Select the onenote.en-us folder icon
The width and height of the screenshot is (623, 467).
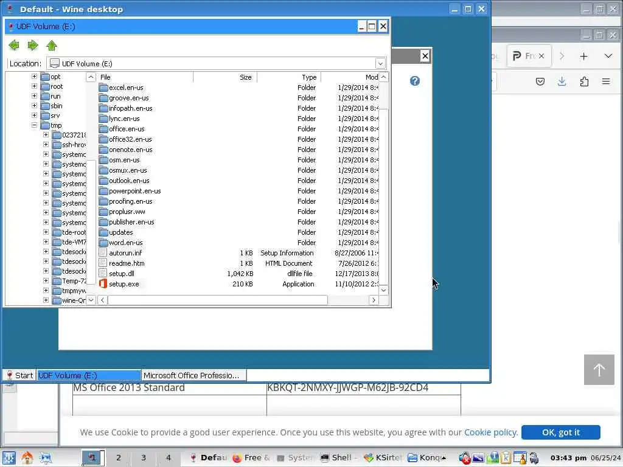click(x=103, y=150)
